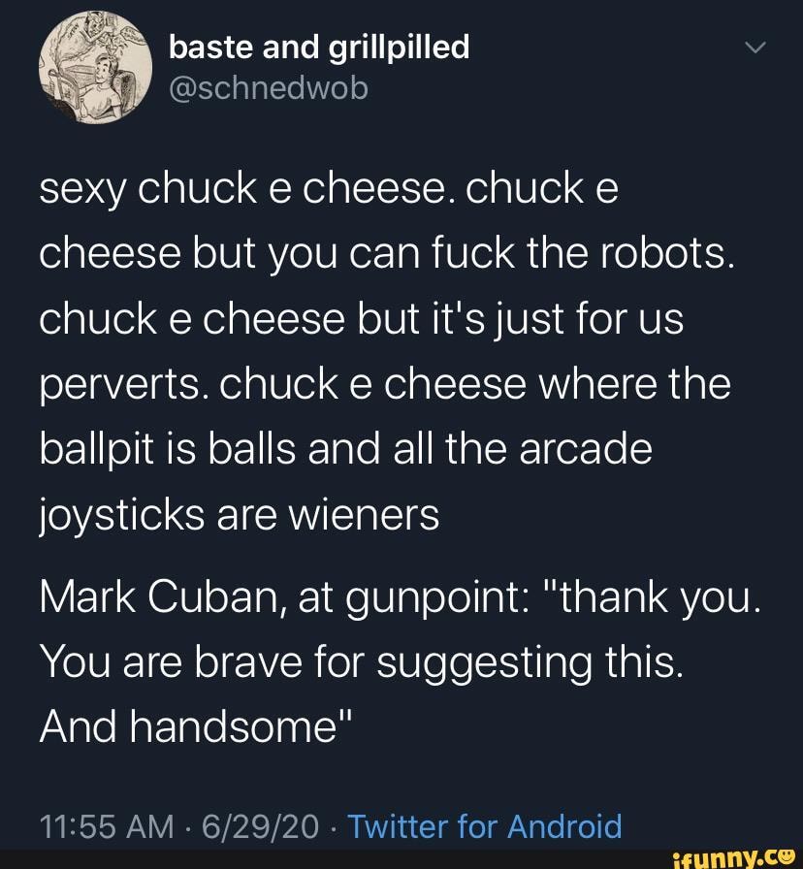Image resolution: width=803 pixels, height=869 pixels.
Task: Click the word "Android" in the footer
Action: [x=565, y=826]
